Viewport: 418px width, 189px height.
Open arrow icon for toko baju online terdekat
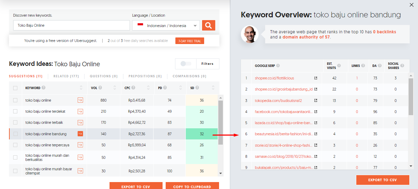[80, 111]
